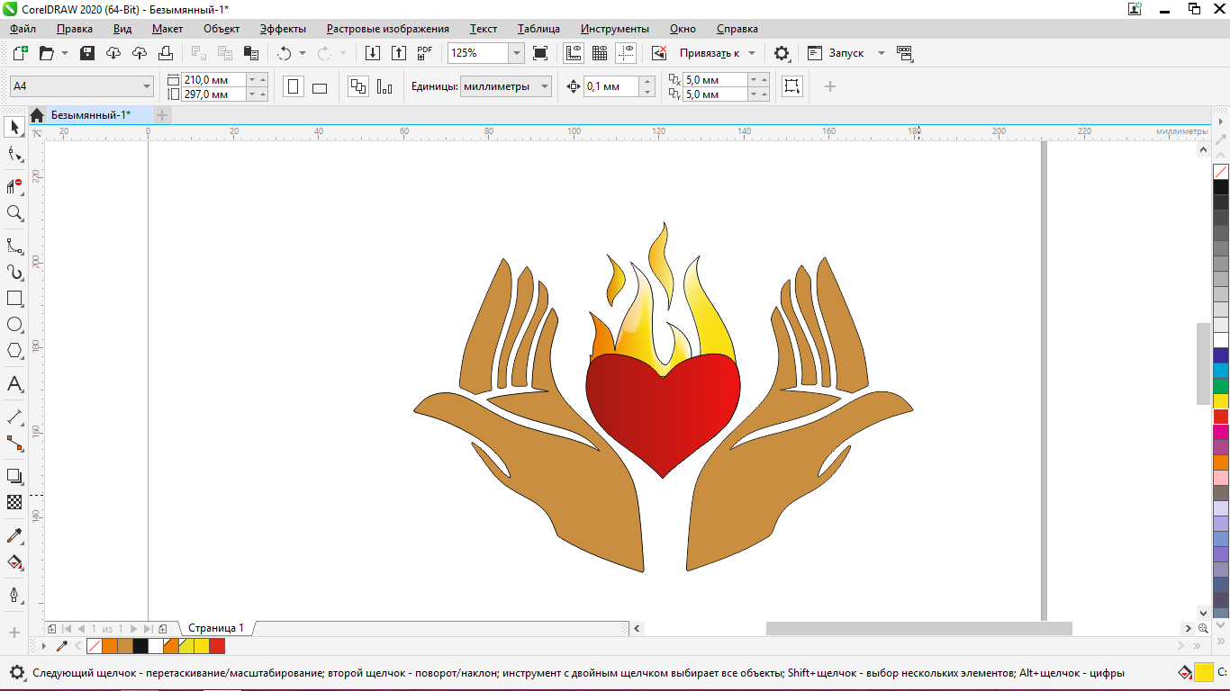Select the Pick tool in toolbox
This screenshot has width=1230, height=691.
(14, 127)
